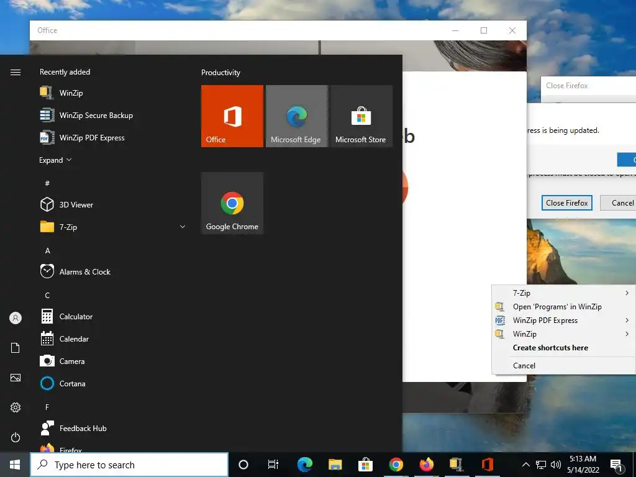Open Alarms & Clock app
Screen dimensions: 636x477
[114, 272]
